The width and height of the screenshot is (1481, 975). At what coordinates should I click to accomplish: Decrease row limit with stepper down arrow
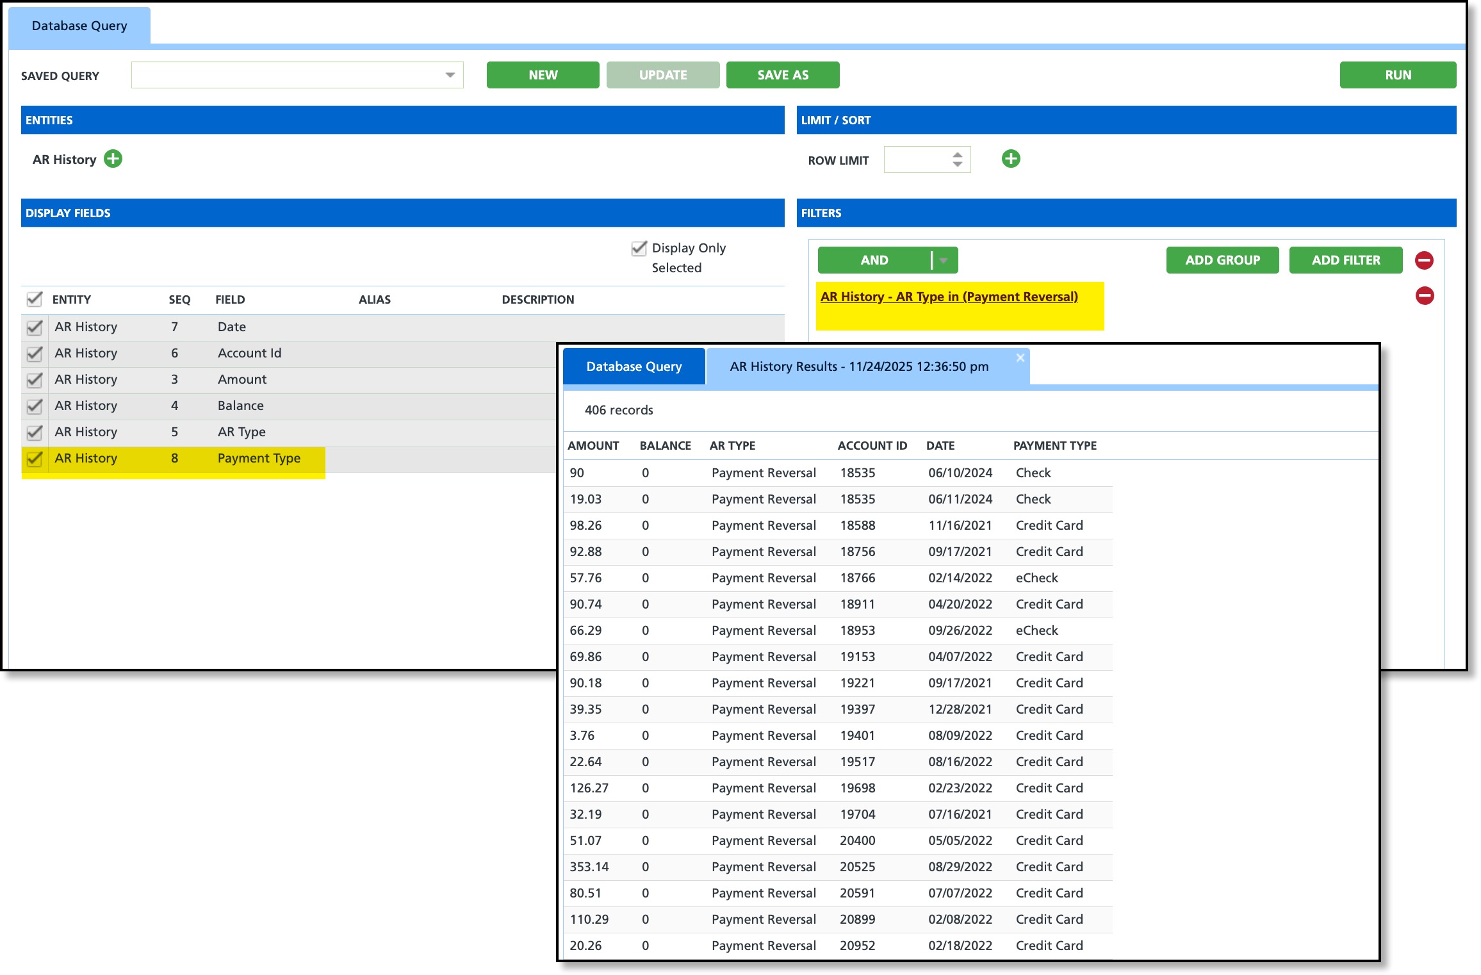point(958,165)
